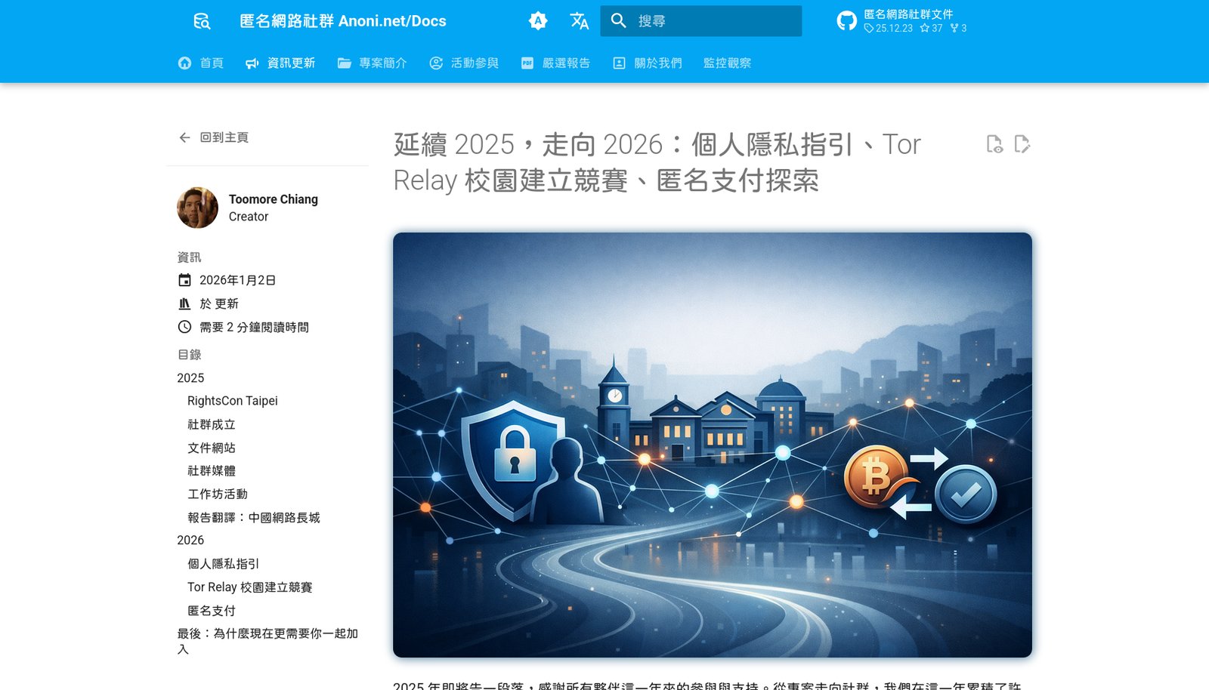Viewport: 1209px width, 690px height.
Task: Click the 3 forks count
Action: pos(958,28)
